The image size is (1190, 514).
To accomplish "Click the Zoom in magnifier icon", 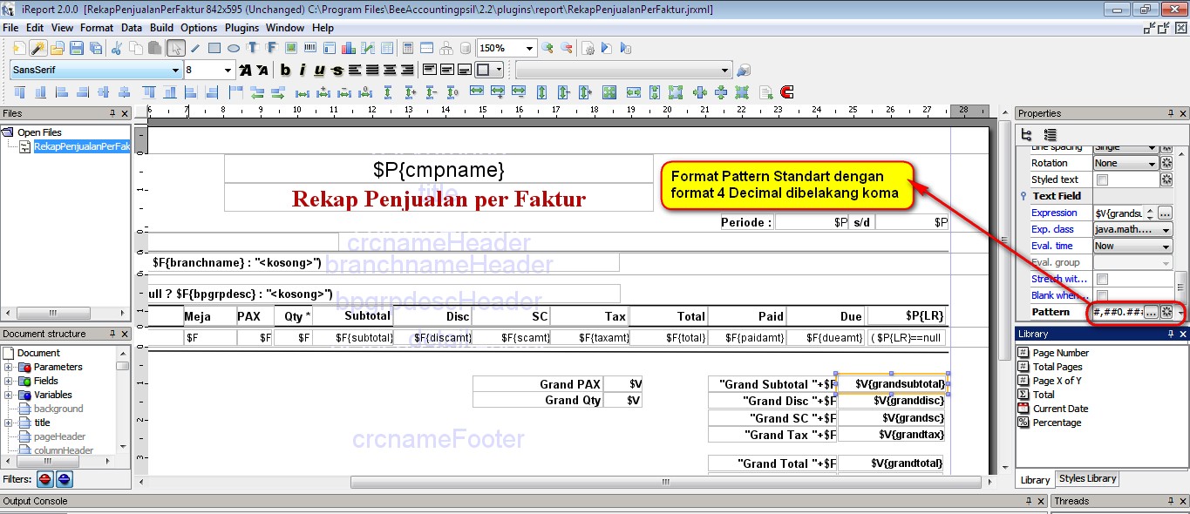I will pos(547,48).
